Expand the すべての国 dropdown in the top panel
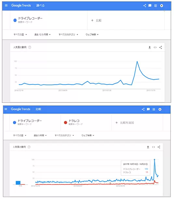174x199 pixels. point(20,35)
